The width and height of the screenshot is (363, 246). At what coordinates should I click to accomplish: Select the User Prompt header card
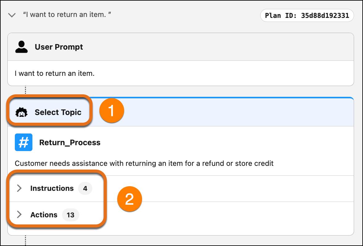click(x=181, y=47)
